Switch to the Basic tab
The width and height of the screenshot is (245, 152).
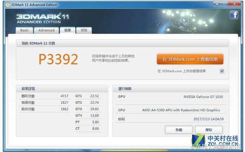click(x=24, y=31)
